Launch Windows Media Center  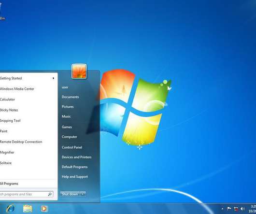(17, 89)
